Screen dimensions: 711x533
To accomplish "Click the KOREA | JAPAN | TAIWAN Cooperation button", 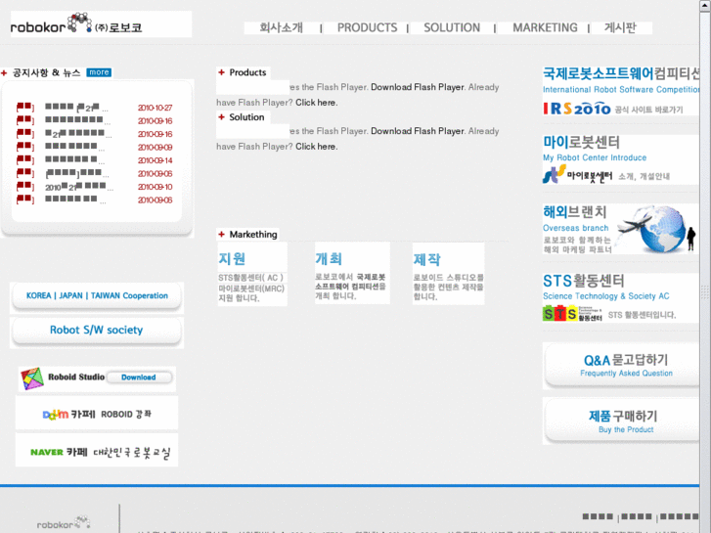I will coord(97,296).
